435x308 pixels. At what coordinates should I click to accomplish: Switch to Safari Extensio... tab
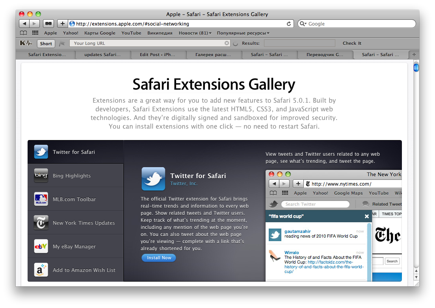(47, 55)
